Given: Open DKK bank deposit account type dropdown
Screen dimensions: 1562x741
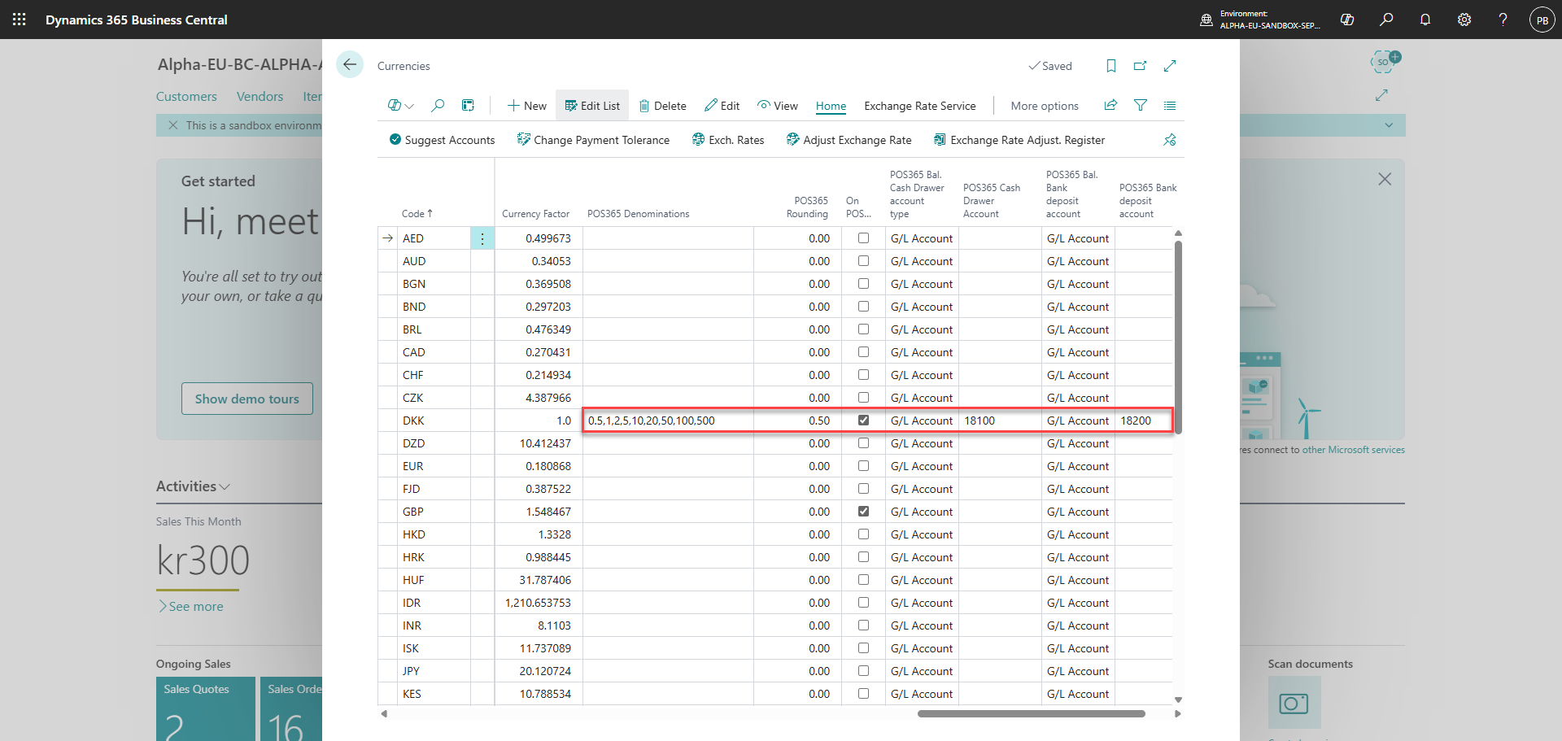Looking at the screenshot, I should coord(1078,421).
